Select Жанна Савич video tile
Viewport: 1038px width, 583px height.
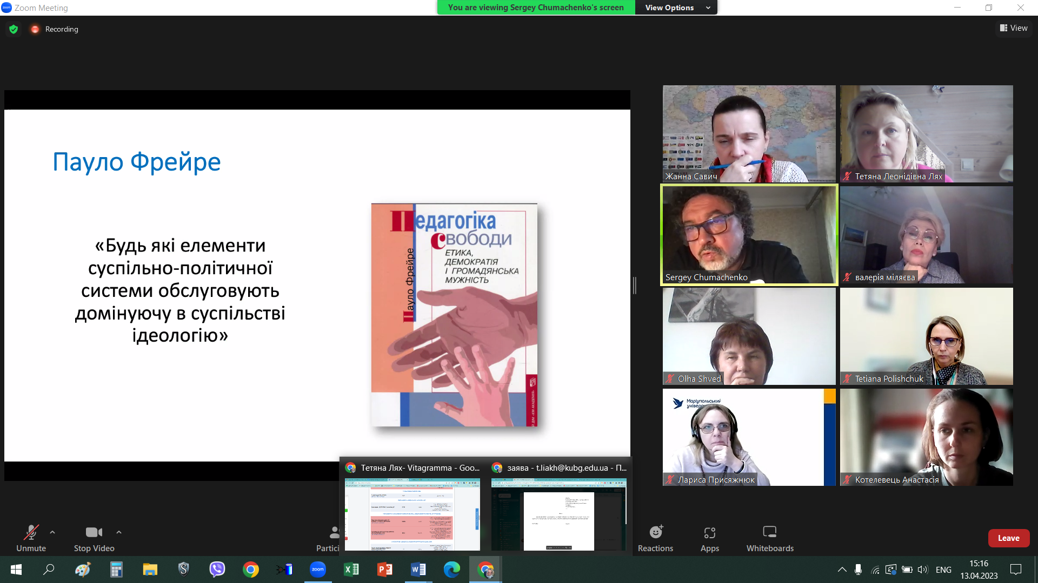click(x=749, y=134)
